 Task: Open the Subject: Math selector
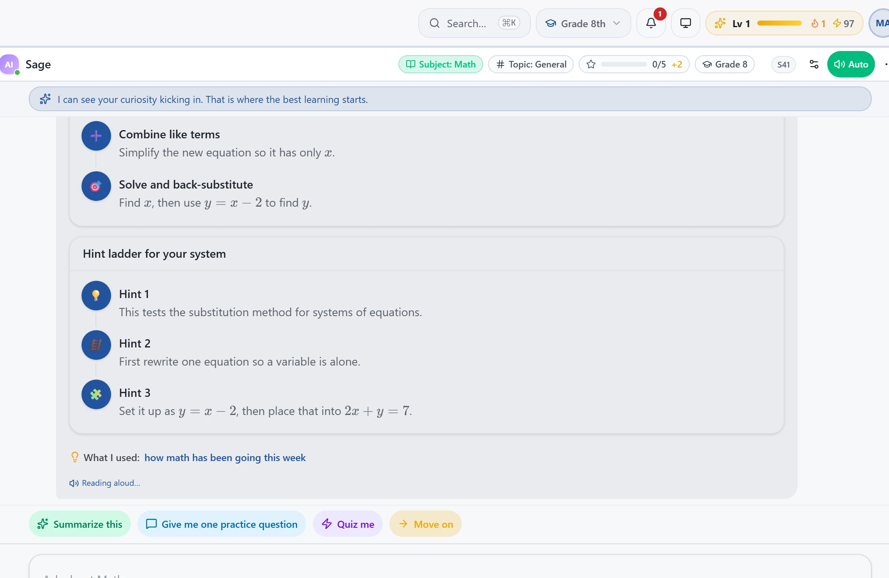(x=440, y=64)
